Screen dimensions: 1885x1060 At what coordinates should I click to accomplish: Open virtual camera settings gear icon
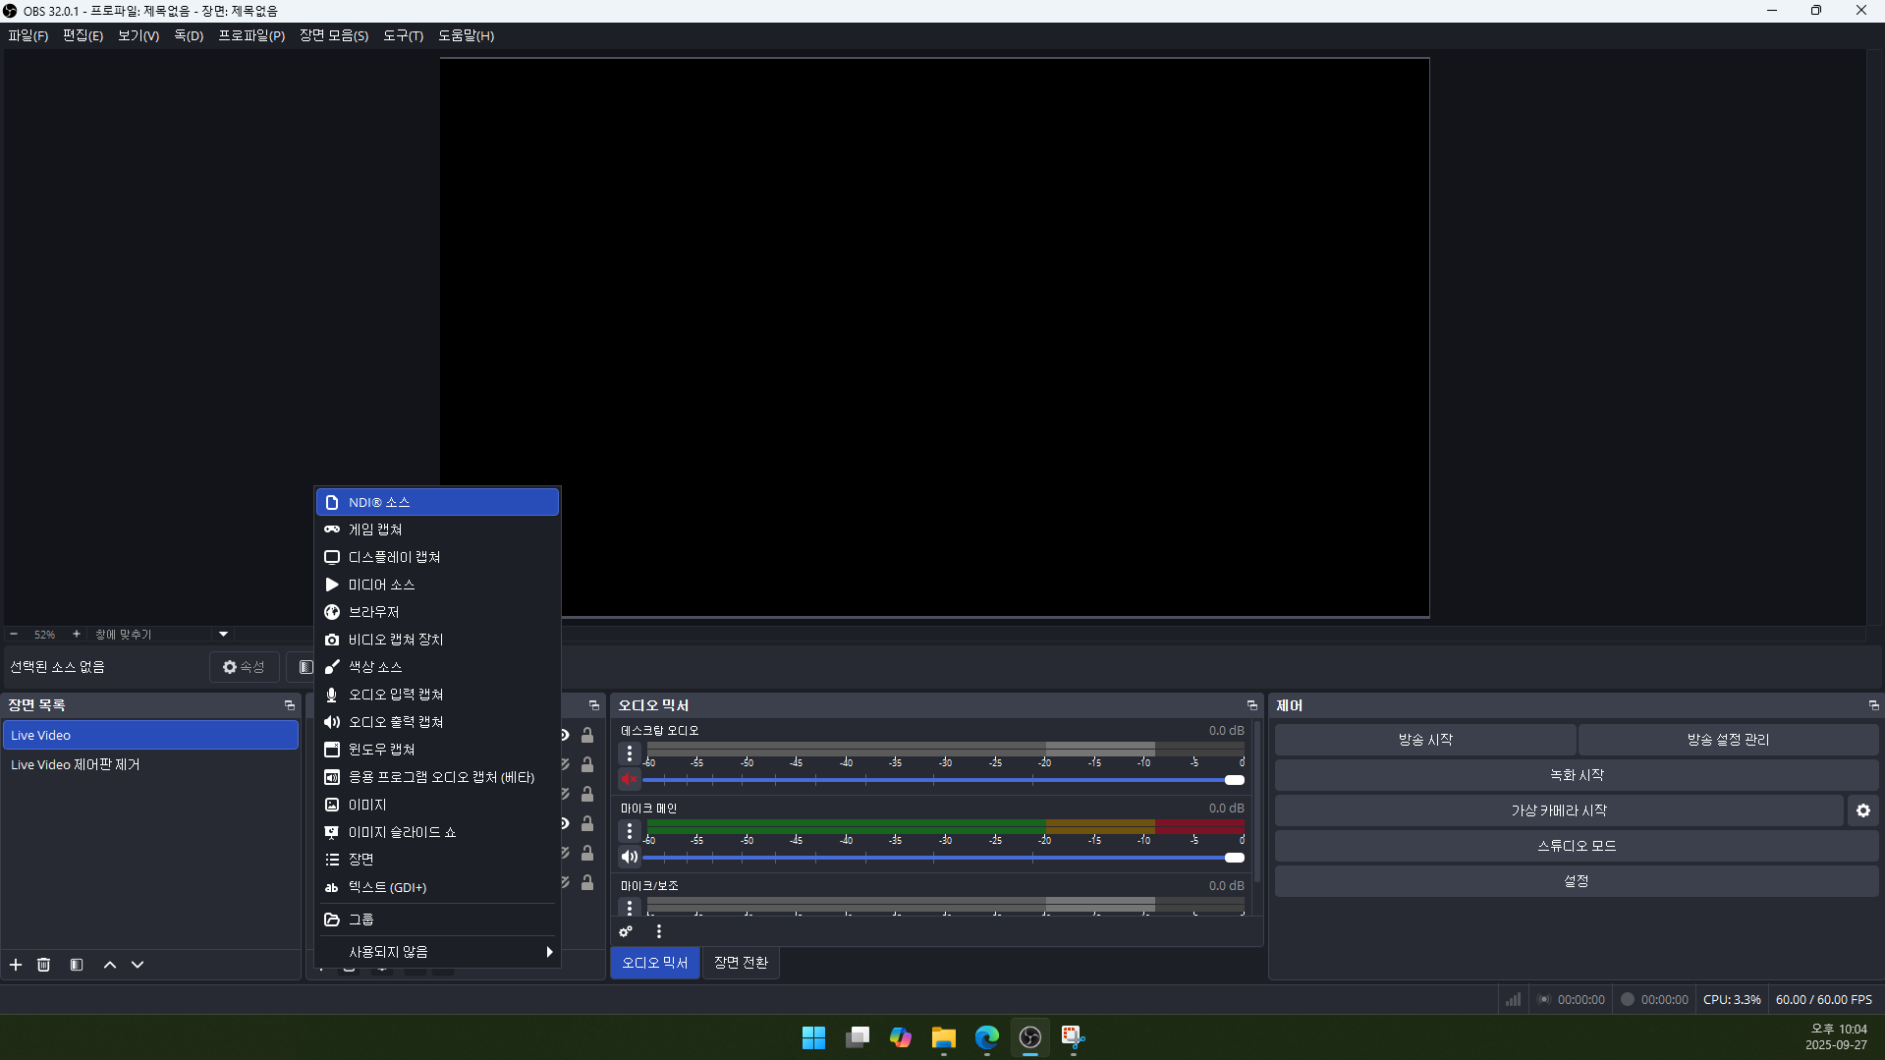1862,810
